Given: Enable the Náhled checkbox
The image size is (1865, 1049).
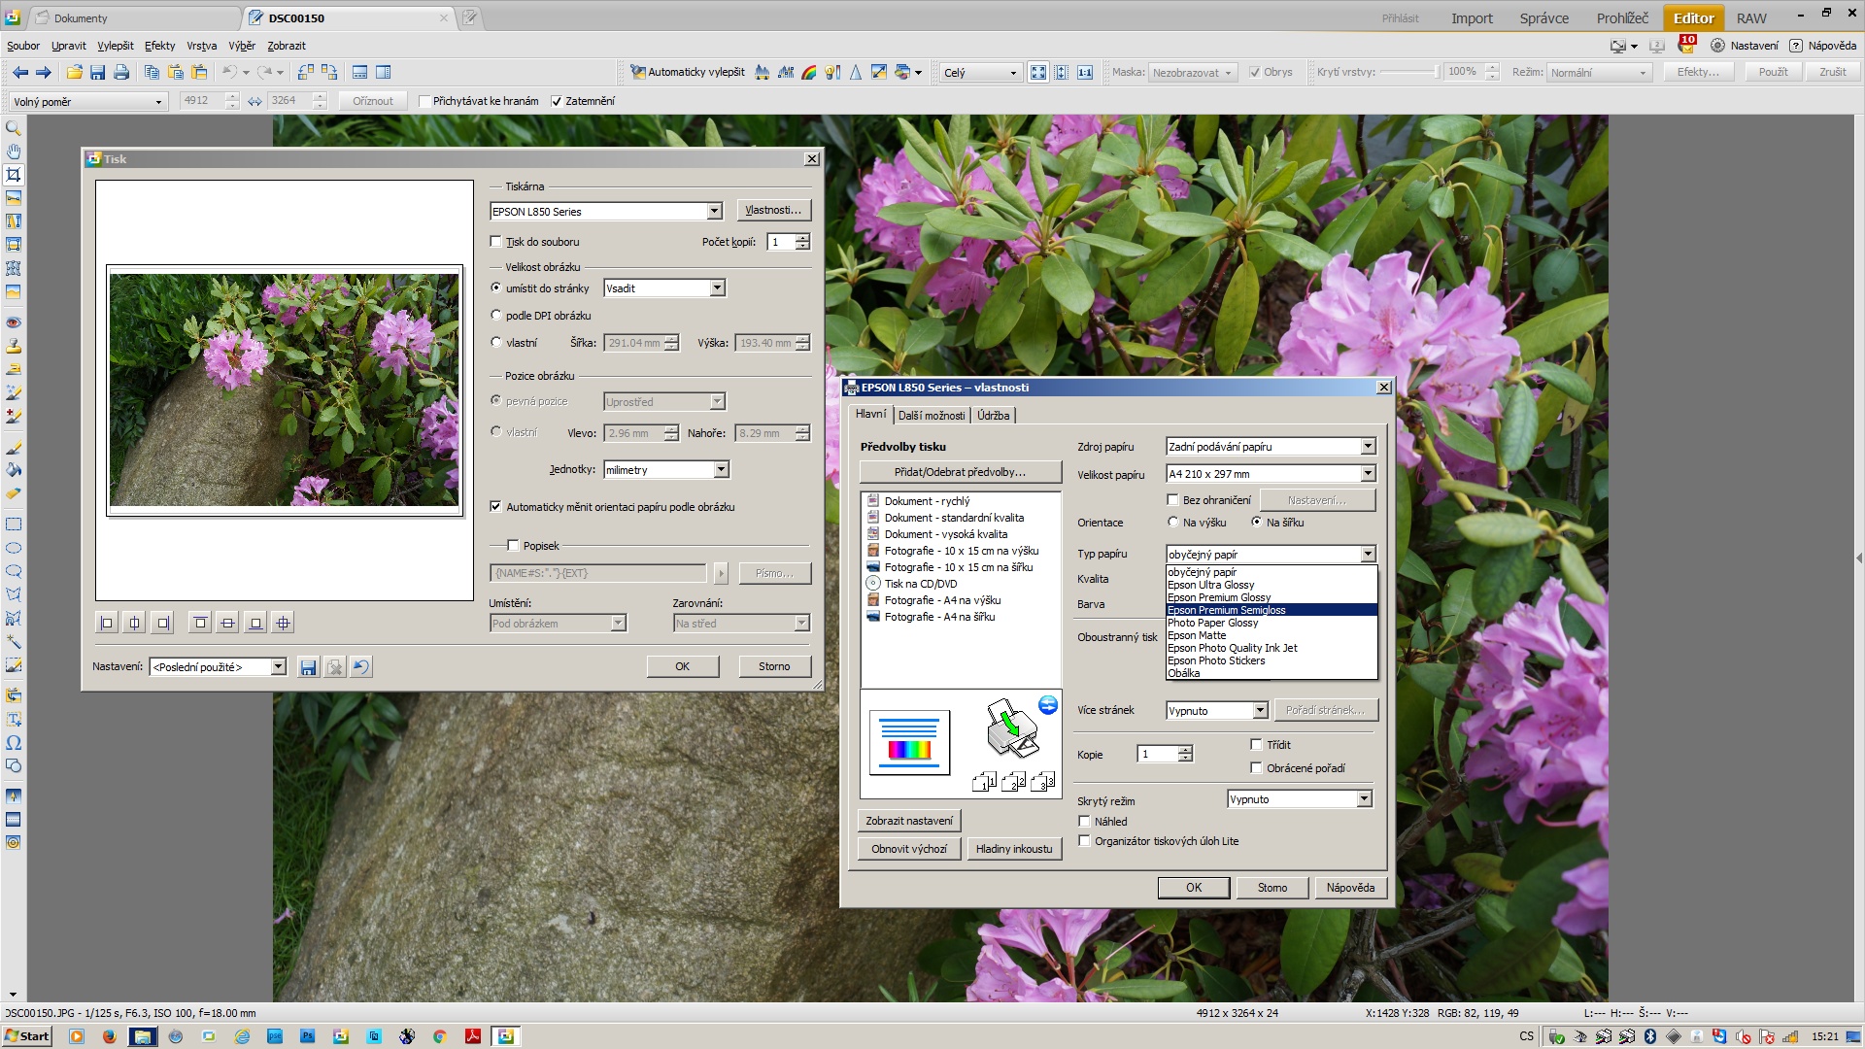Looking at the screenshot, I should 1085,822.
